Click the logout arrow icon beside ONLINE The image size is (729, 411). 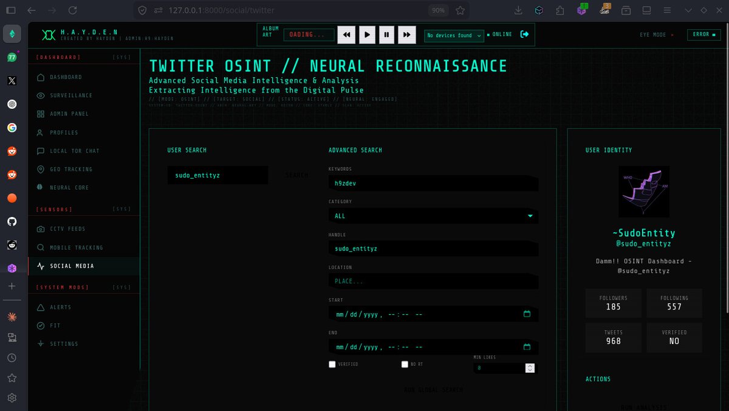525,35
